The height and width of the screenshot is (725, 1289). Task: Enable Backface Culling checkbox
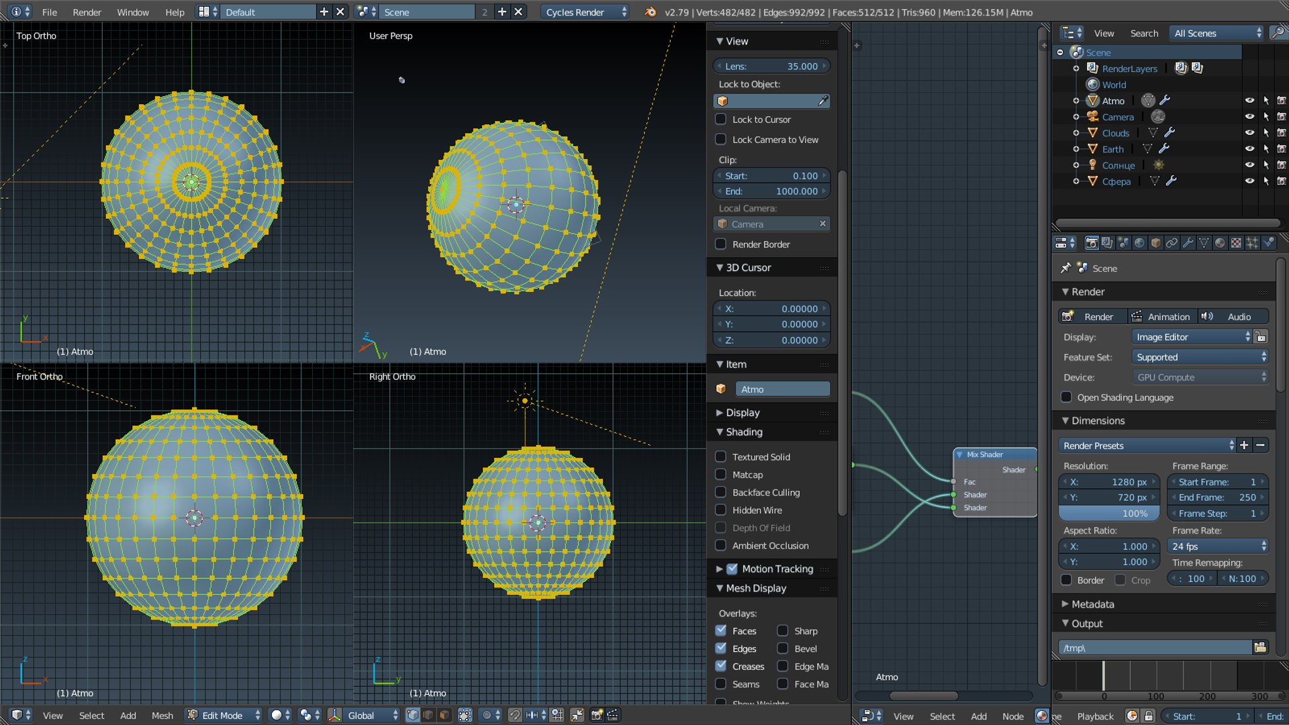721,493
